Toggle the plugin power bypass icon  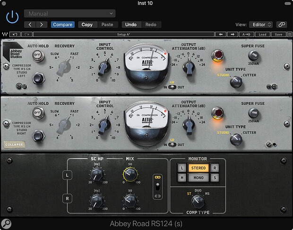tap(12, 17)
